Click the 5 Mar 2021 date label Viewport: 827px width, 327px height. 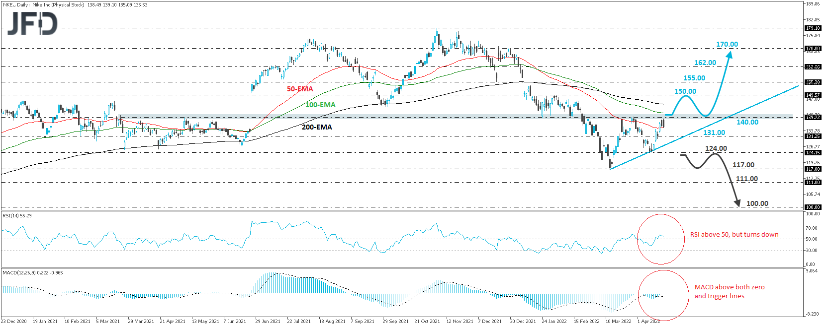click(108, 322)
